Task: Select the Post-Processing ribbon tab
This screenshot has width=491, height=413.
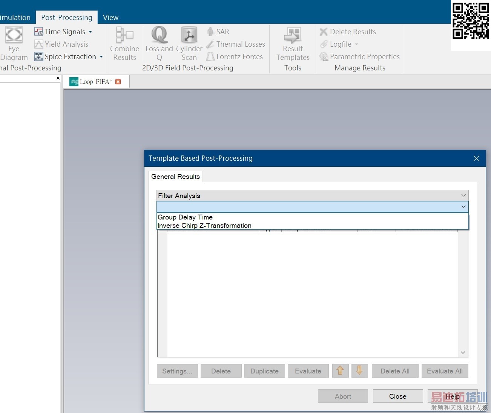Action: pos(67,17)
